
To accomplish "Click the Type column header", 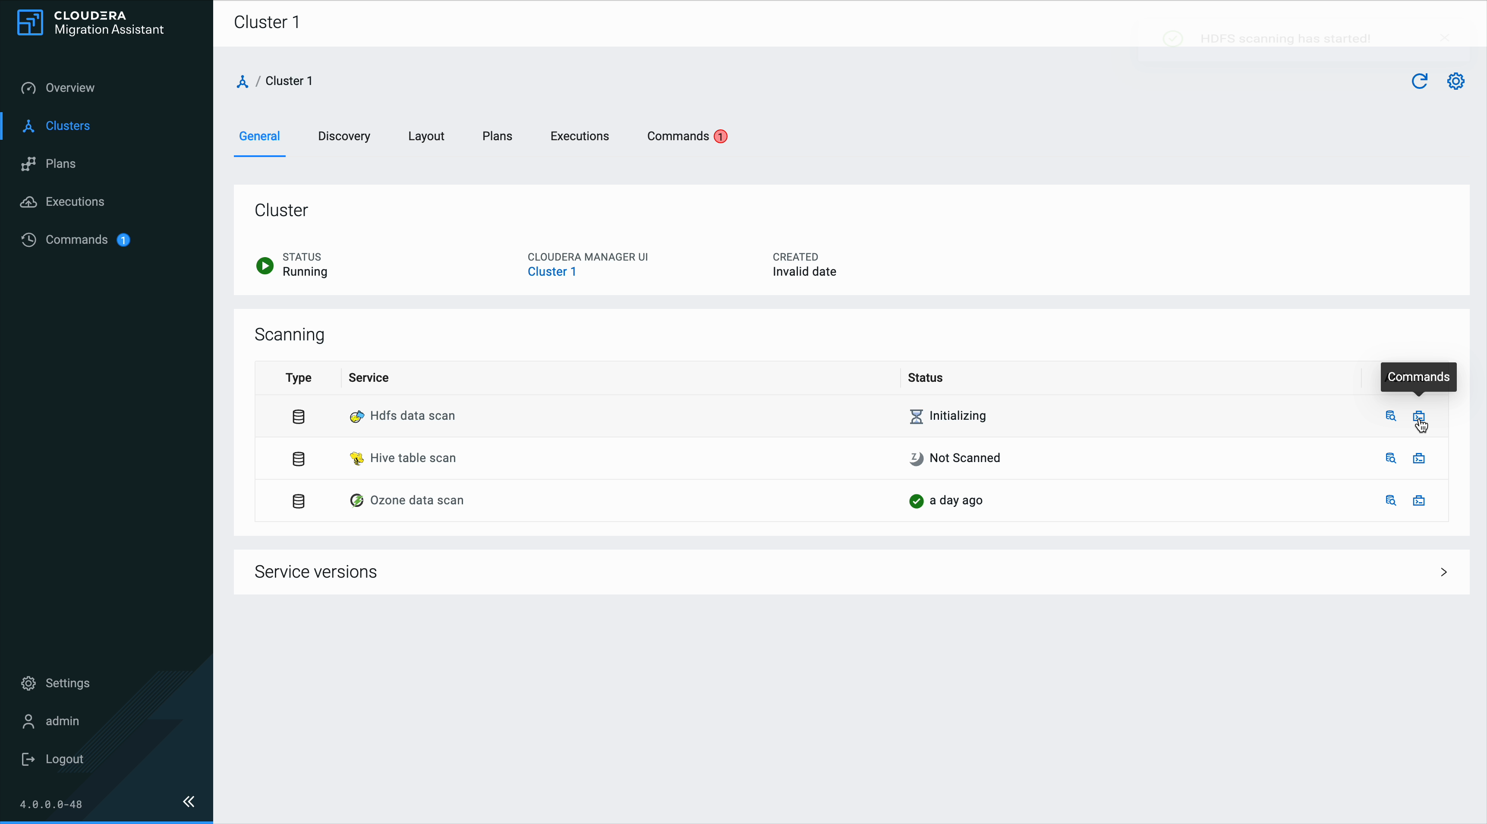I will [299, 378].
